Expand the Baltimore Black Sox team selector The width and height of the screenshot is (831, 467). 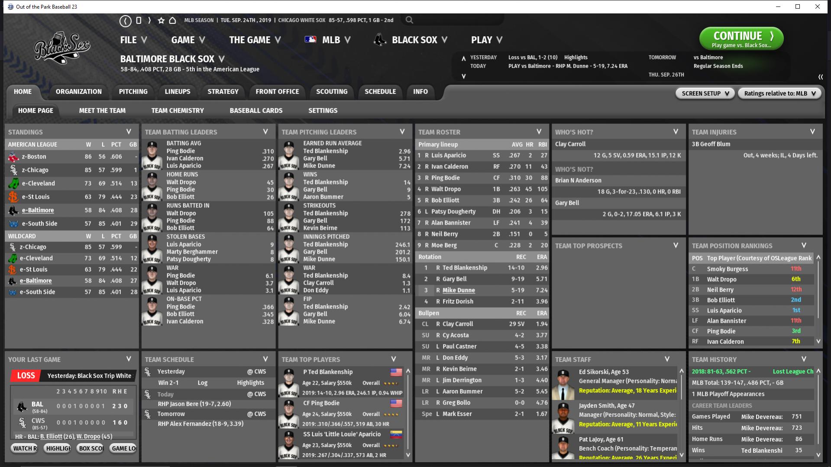tap(222, 59)
